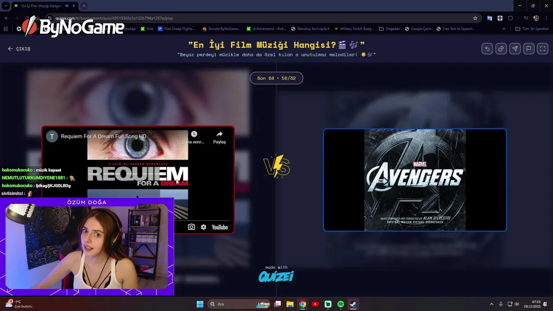Open red YouTube app in taskbar

coord(315,304)
